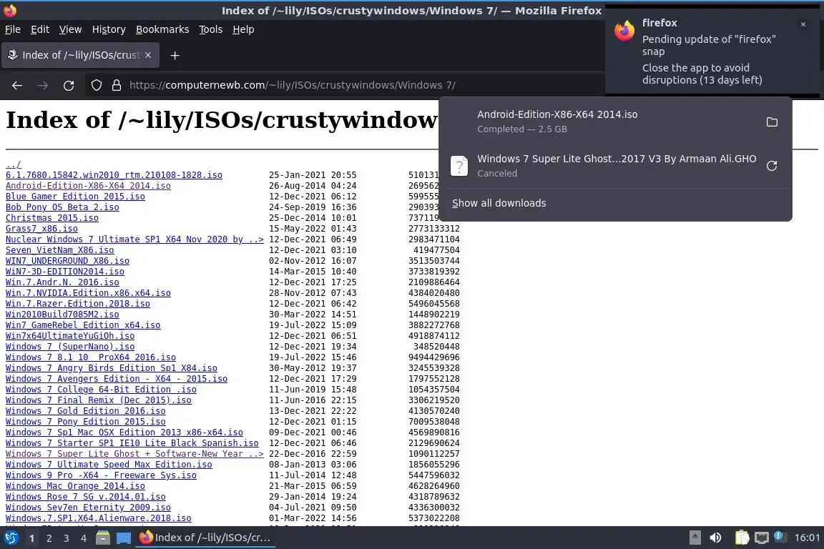Open the start menu in the taskbar
This screenshot has width=824, height=549.
11,538
